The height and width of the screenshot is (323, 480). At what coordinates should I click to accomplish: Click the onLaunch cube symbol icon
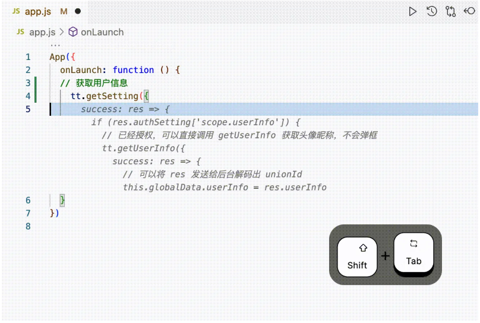[x=73, y=32]
